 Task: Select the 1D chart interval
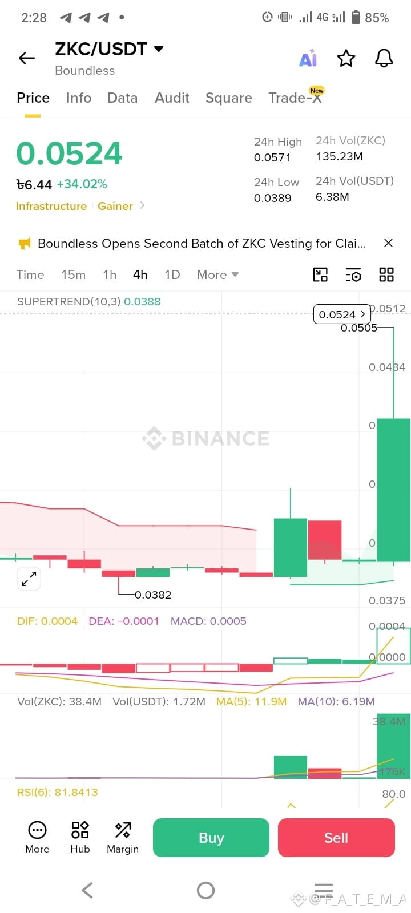172,275
